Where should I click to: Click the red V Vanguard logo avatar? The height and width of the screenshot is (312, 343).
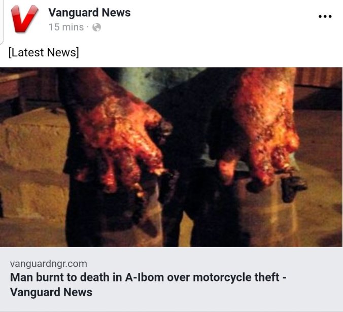tap(24, 19)
